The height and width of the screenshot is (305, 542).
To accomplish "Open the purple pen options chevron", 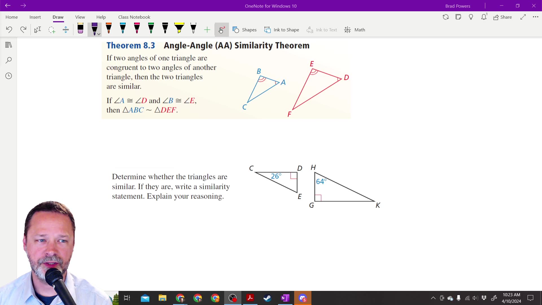I will pos(98,34).
